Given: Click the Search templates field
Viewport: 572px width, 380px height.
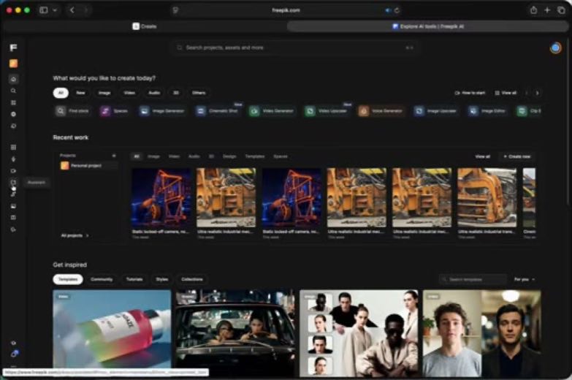Looking at the screenshot, I should (473, 279).
